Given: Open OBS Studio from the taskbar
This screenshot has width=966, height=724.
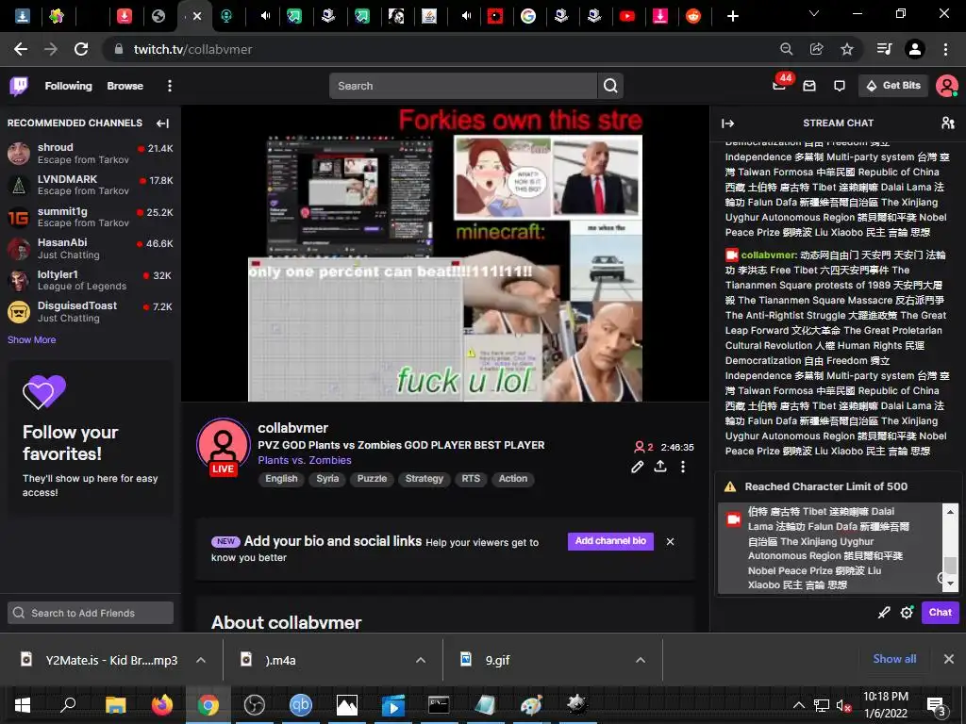Looking at the screenshot, I should point(255,705).
